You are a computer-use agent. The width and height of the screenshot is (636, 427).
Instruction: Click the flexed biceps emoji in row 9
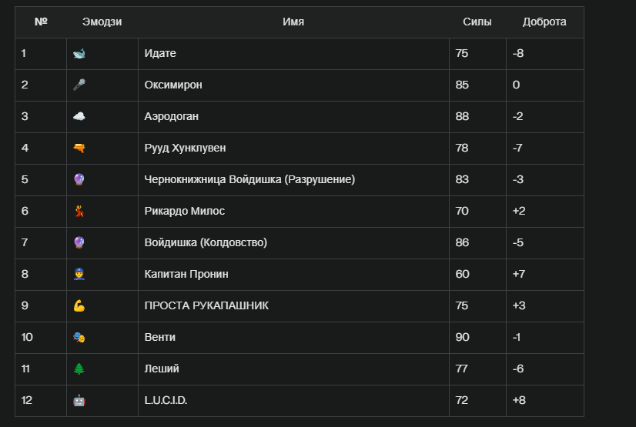tap(79, 305)
